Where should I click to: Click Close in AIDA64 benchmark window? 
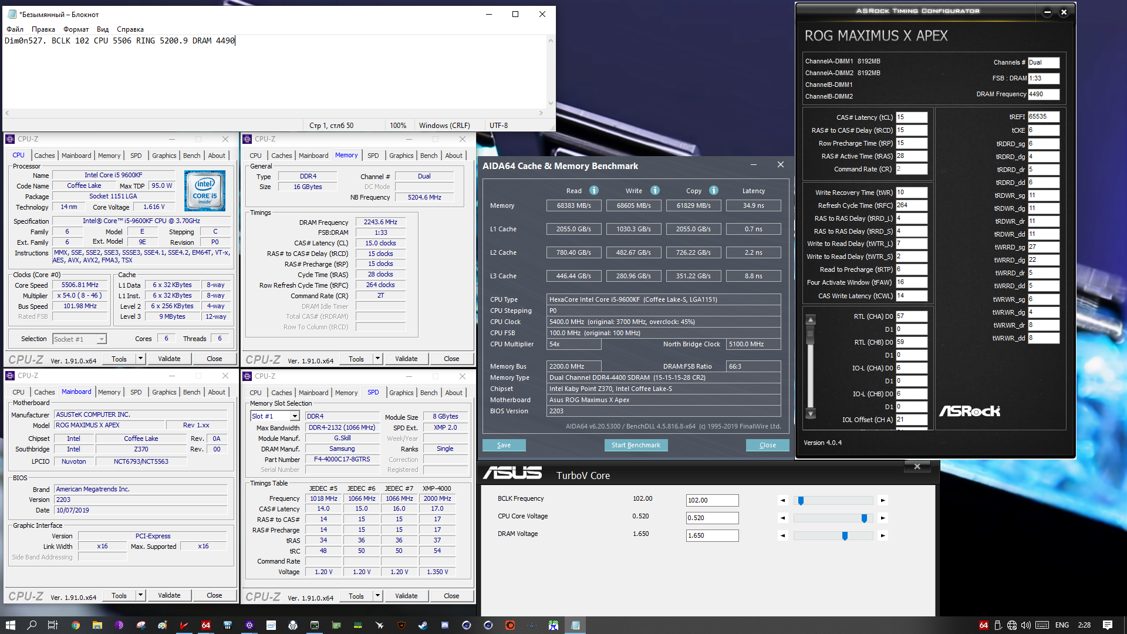[x=767, y=445]
